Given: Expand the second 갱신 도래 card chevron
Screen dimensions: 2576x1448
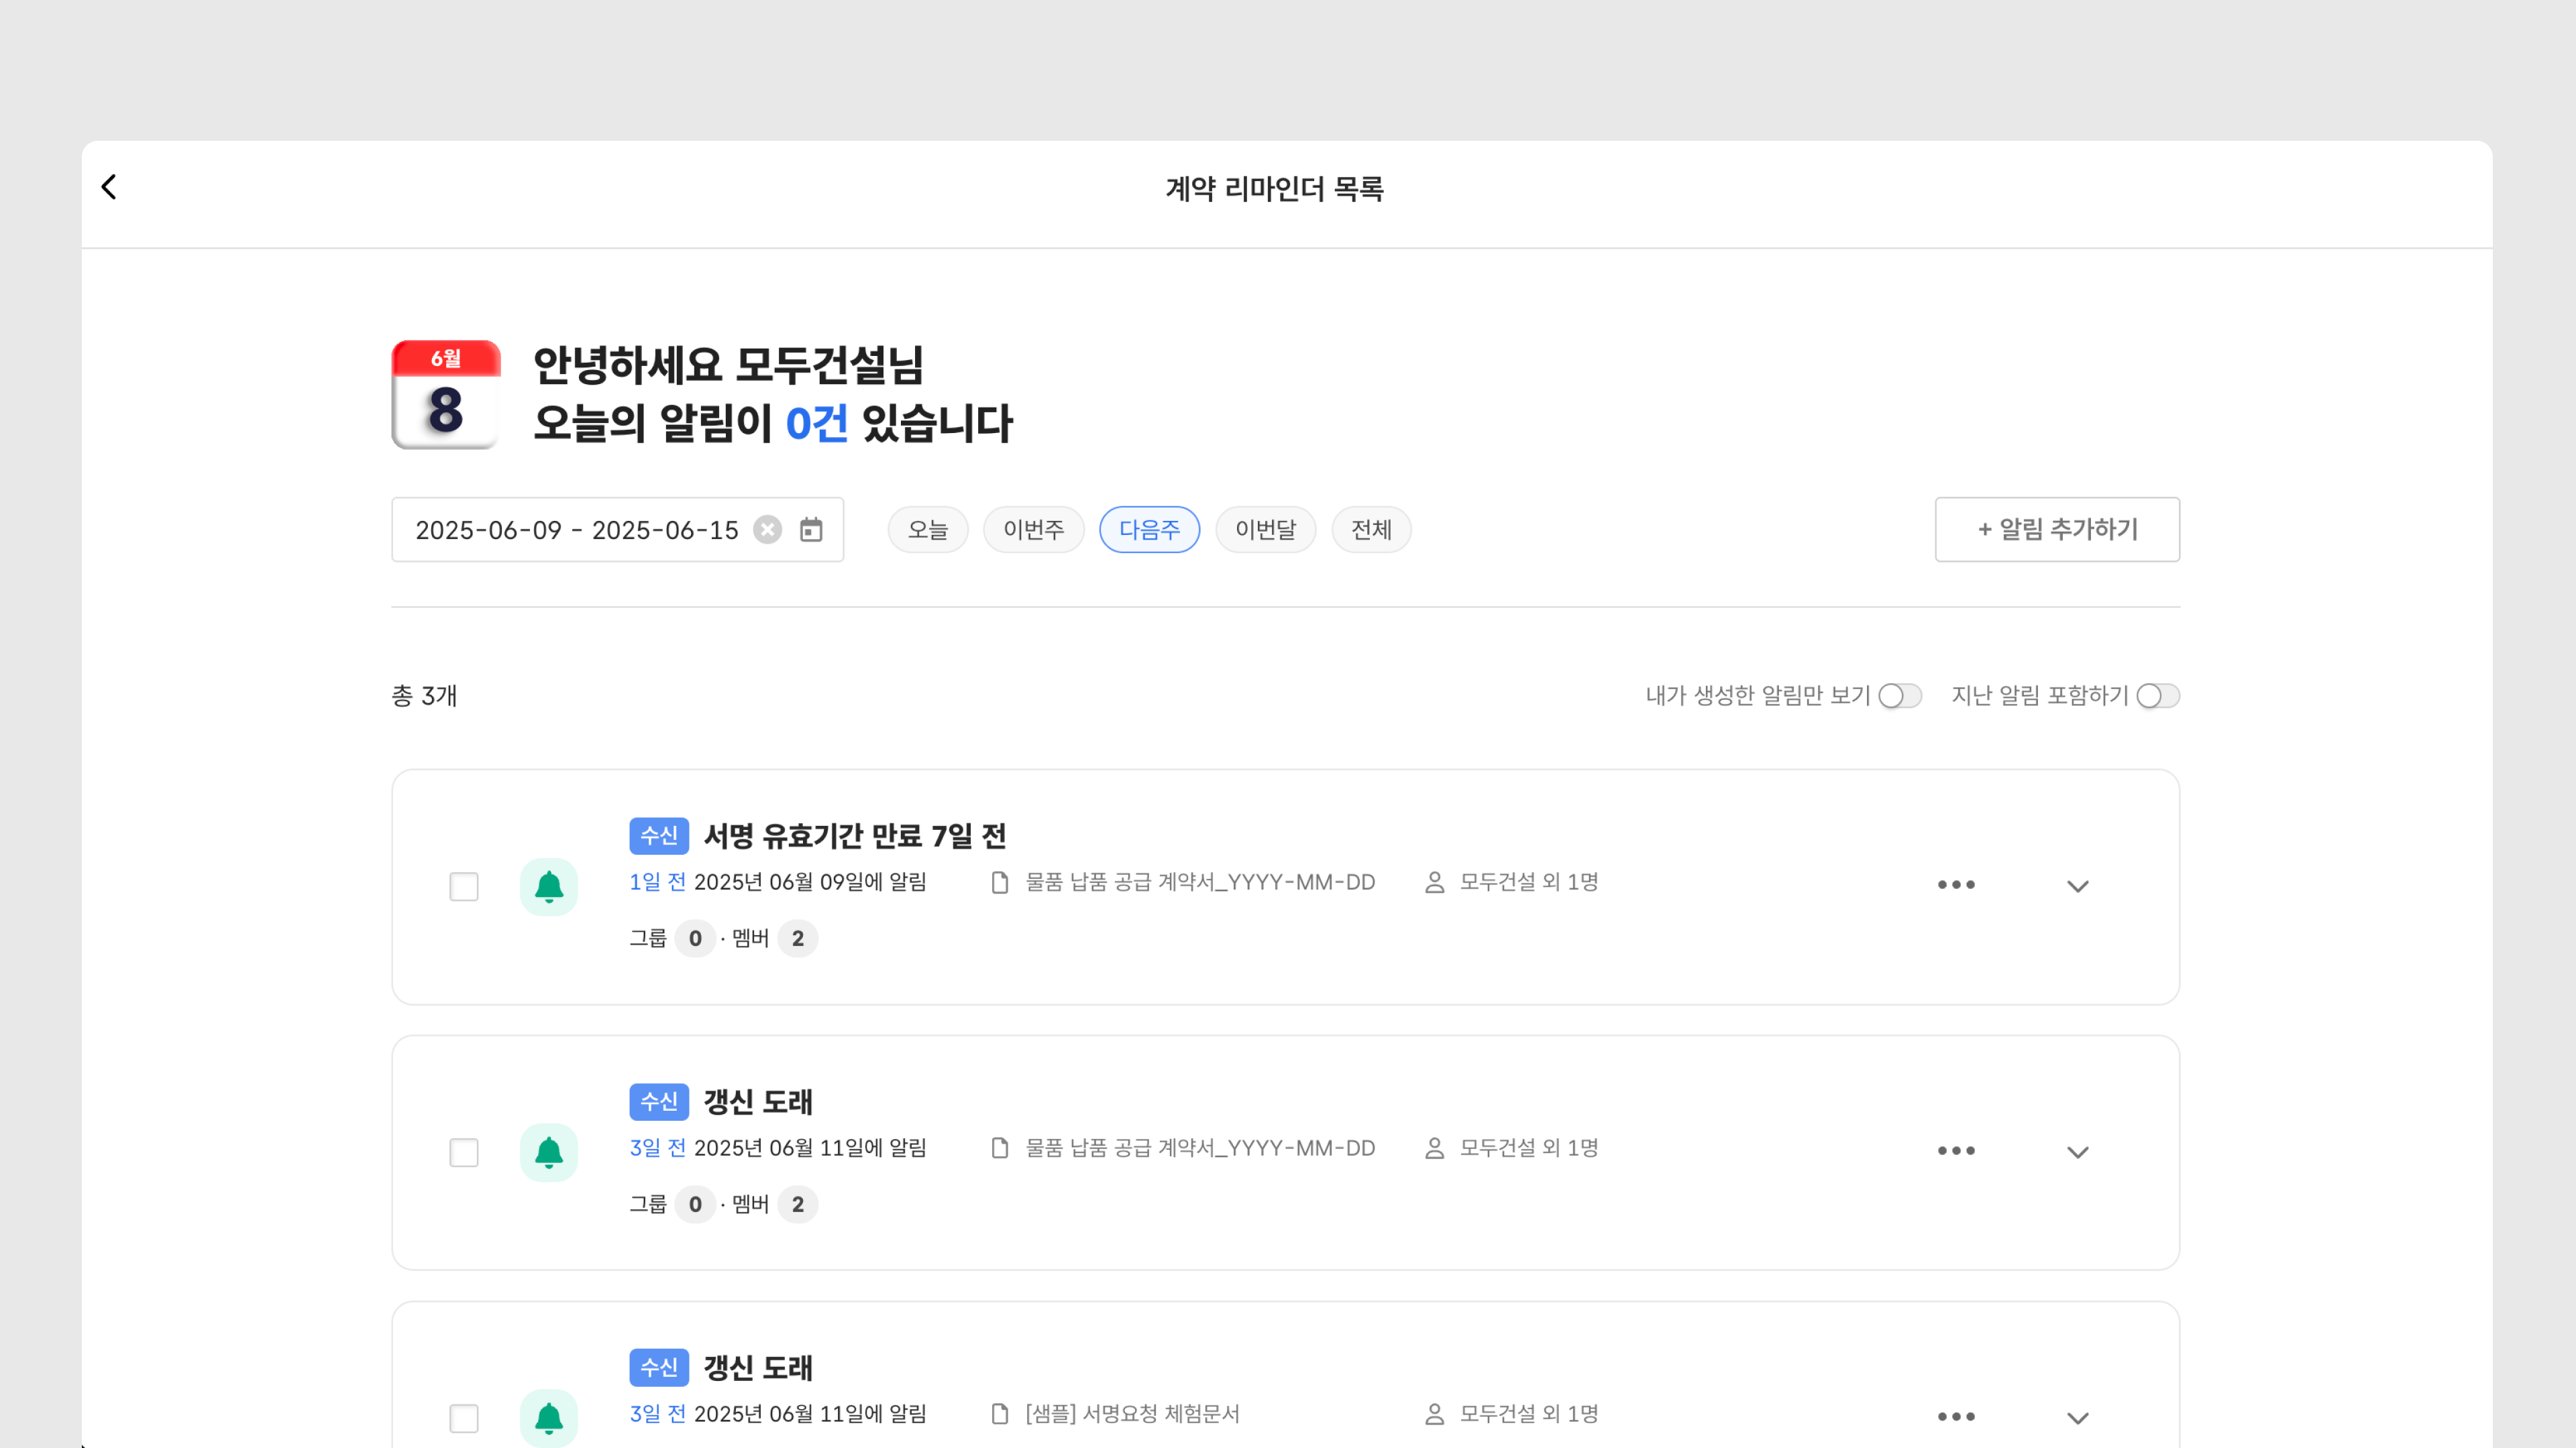Looking at the screenshot, I should [x=2077, y=1152].
